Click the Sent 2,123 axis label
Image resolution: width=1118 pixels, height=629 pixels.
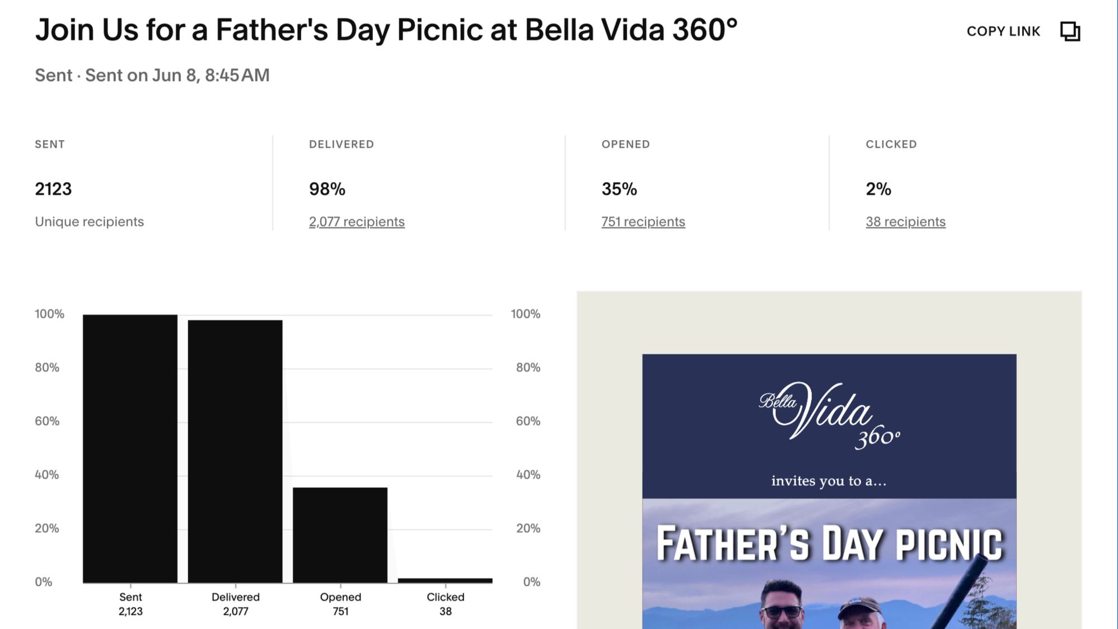[x=130, y=604]
